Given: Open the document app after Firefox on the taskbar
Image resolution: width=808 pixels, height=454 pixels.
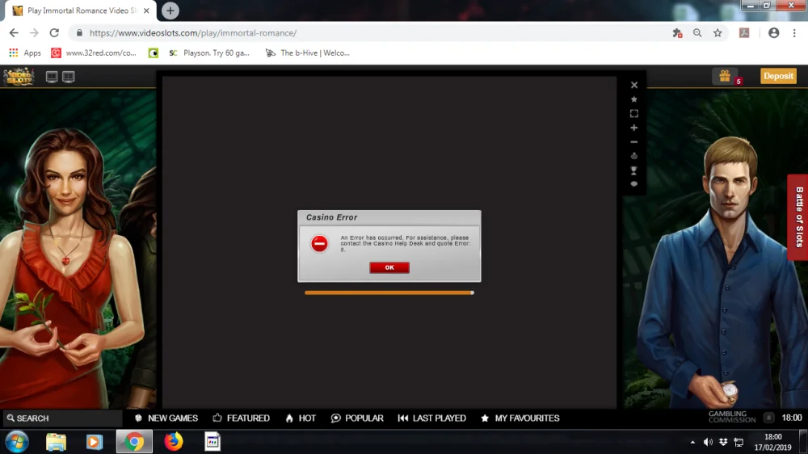Looking at the screenshot, I should coord(213,442).
